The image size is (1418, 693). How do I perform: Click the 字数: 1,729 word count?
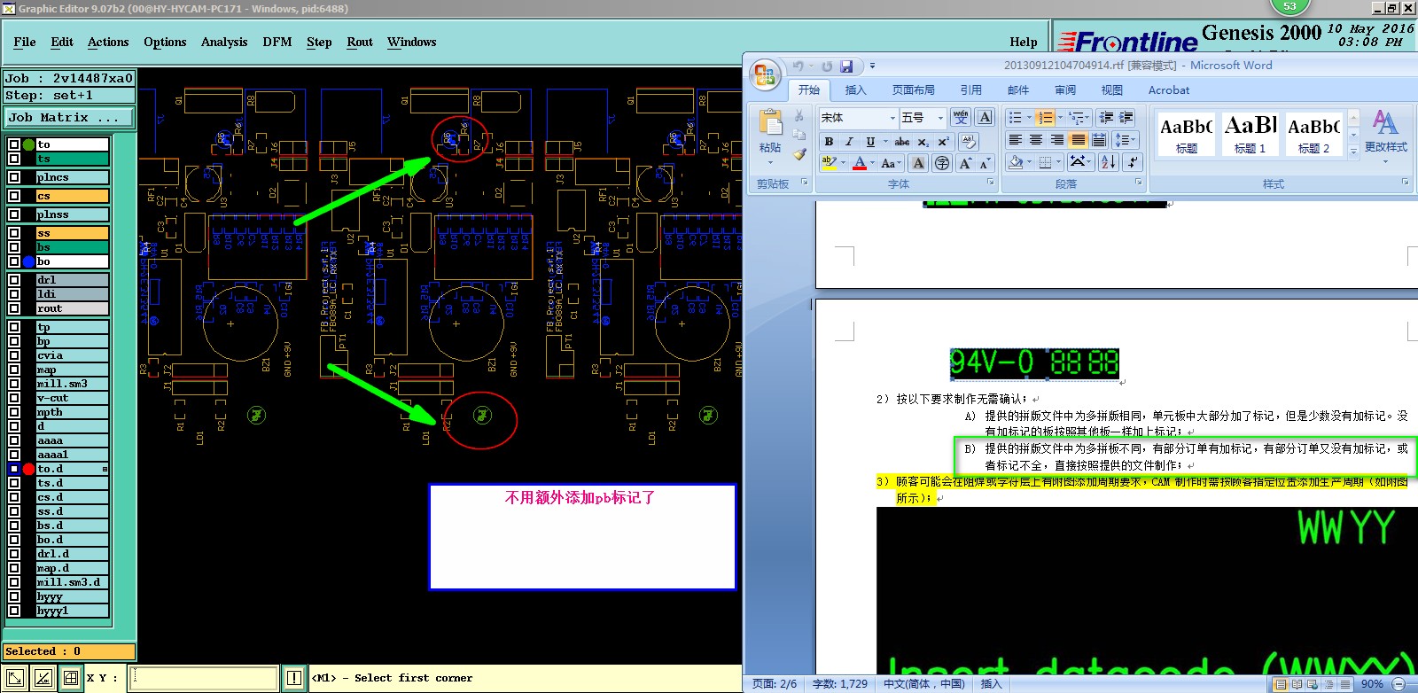pyautogui.click(x=840, y=684)
